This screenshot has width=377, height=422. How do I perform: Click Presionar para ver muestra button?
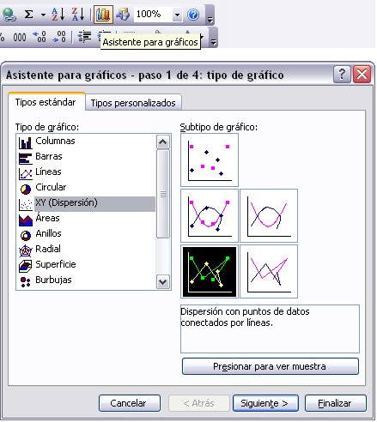coord(271,366)
